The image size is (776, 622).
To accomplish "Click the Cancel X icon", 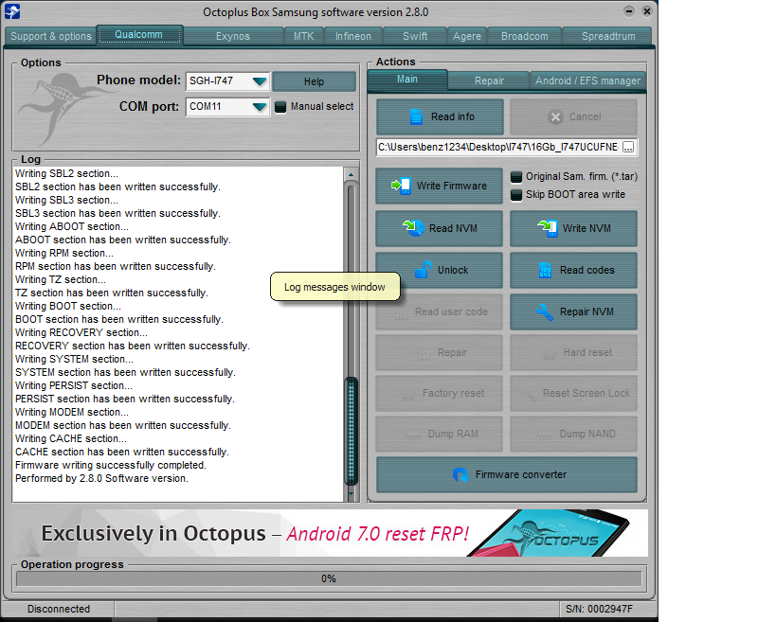I will click(555, 116).
